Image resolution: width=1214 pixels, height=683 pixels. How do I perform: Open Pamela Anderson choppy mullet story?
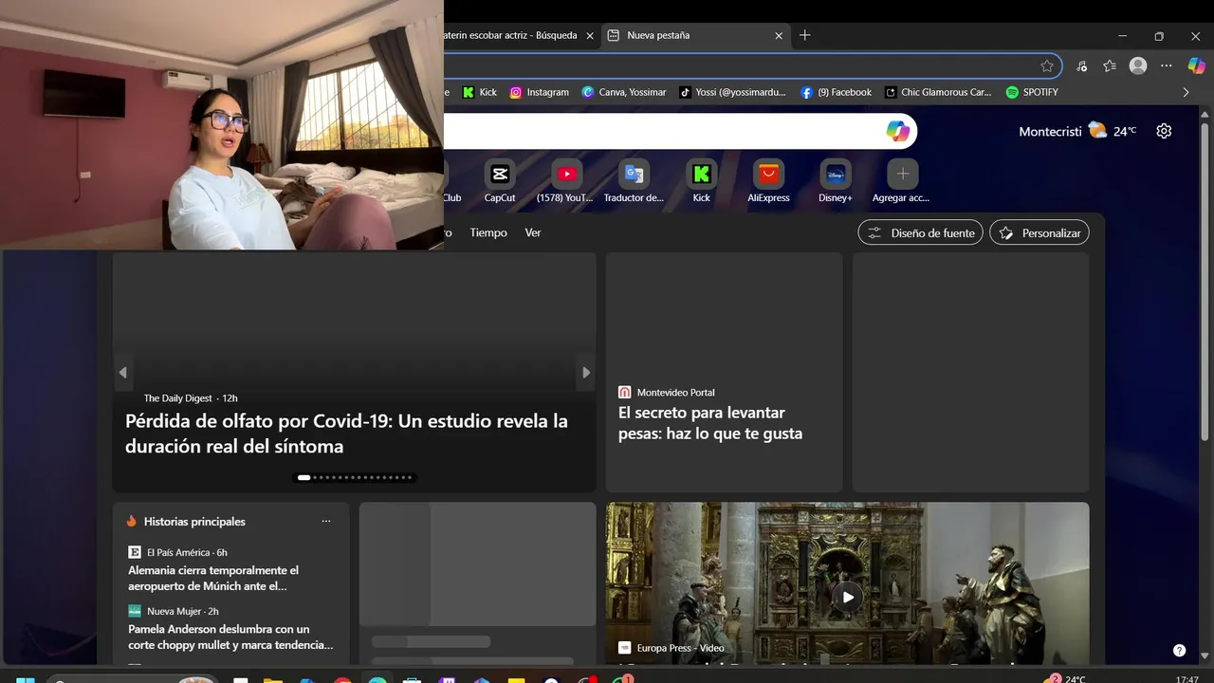tap(230, 637)
